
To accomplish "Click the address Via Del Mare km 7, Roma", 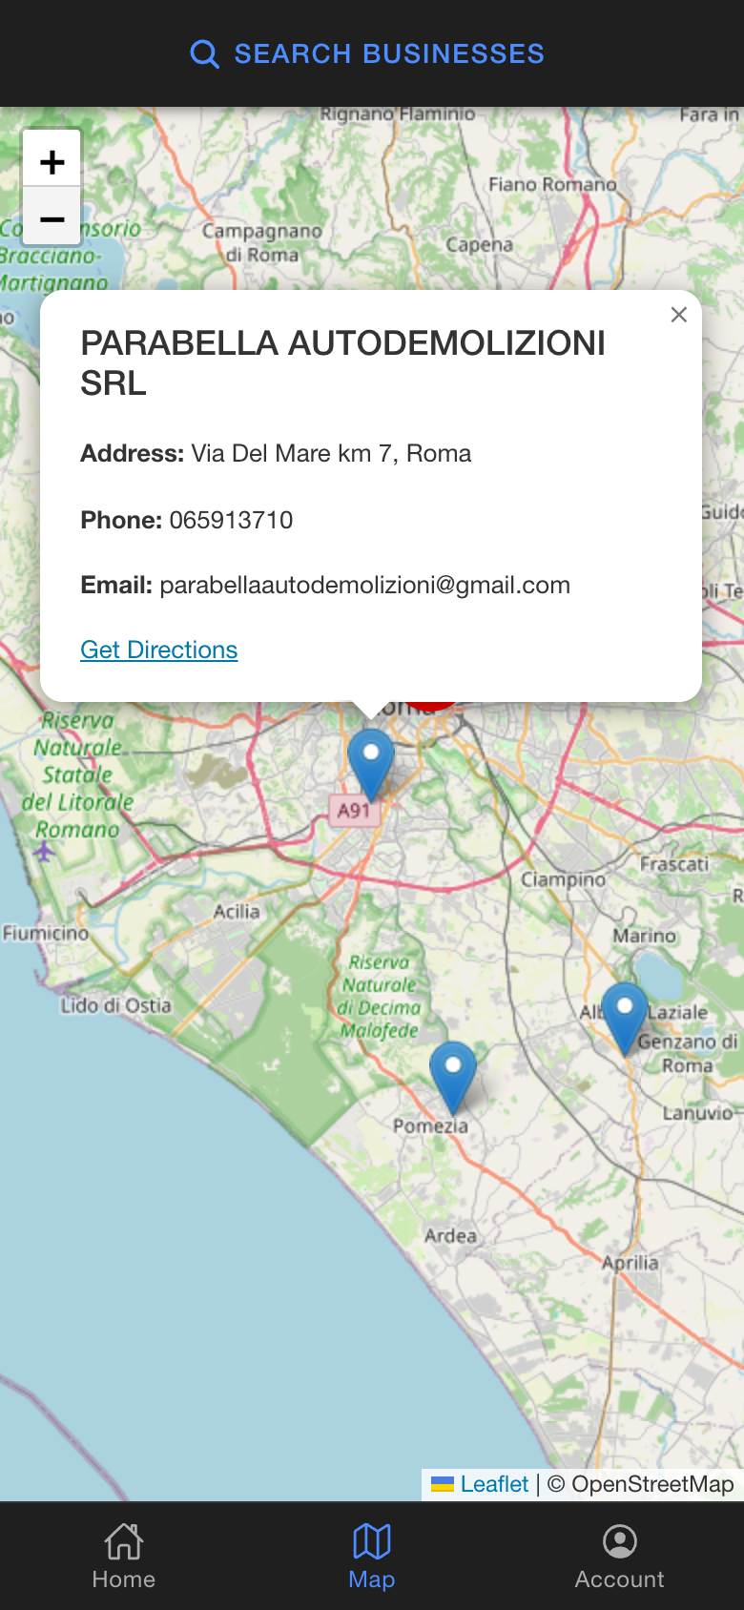I will (331, 453).
